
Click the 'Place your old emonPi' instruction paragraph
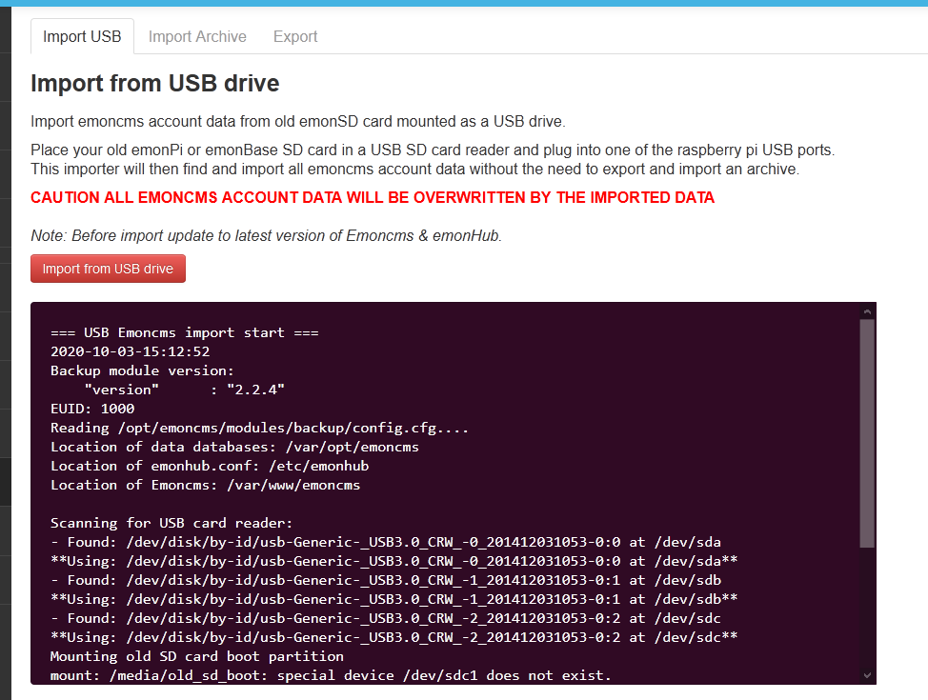(434, 160)
